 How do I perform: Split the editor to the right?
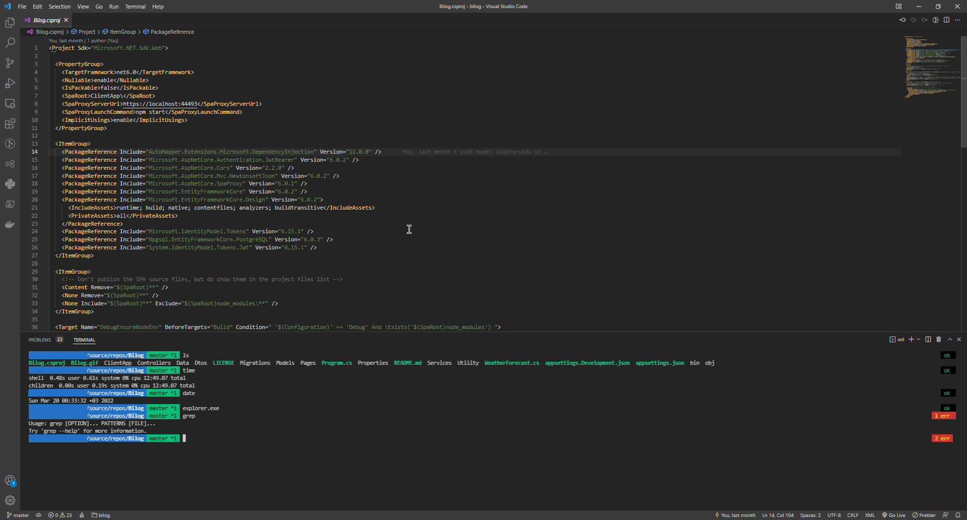tap(946, 20)
